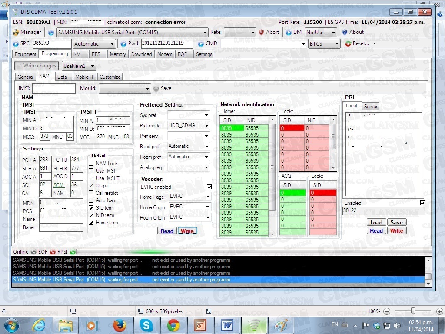
Task: Open the Windows Start menu
Action: [12, 325]
